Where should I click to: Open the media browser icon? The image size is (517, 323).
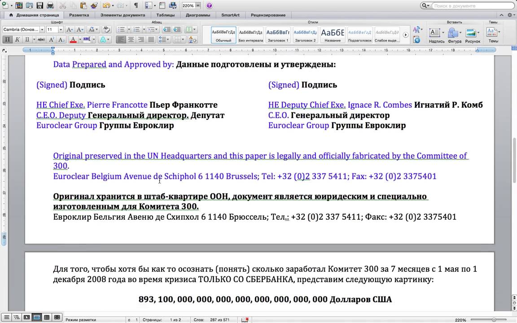tap(172, 5)
